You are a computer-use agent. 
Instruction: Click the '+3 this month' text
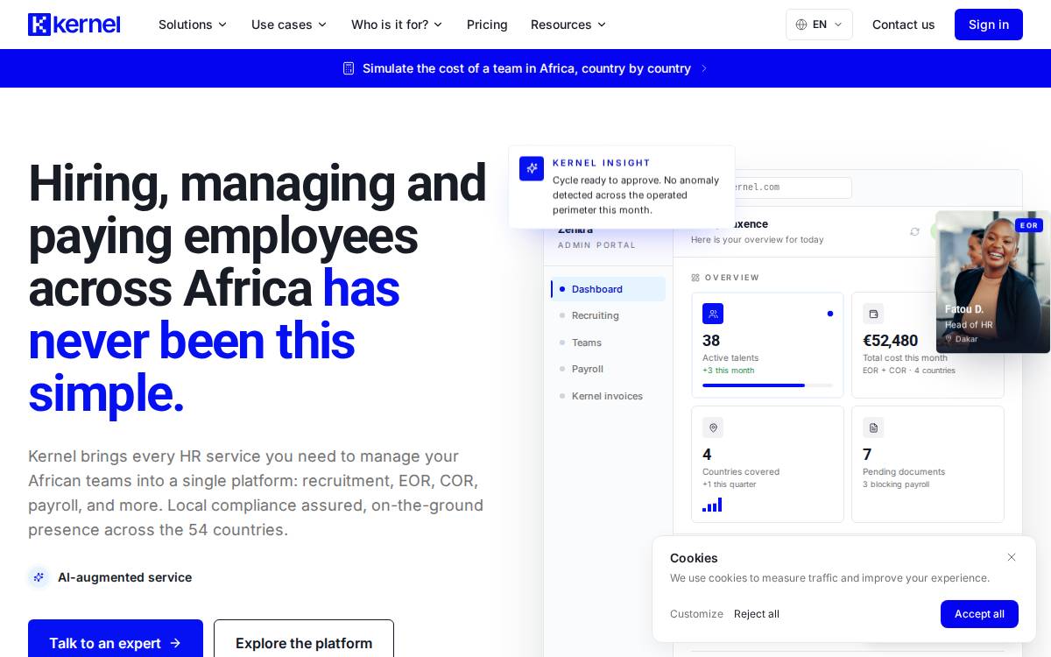coord(728,371)
